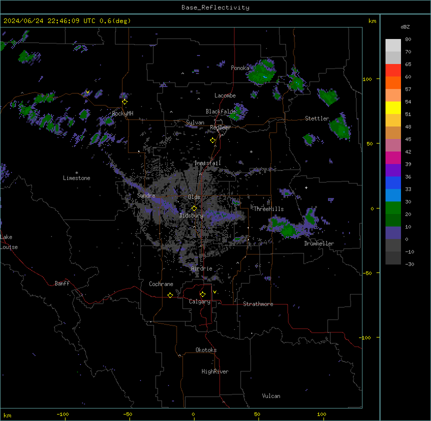The height and width of the screenshot is (421, 431).
Task: Click the RedDeer city label
Action: (x=220, y=127)
